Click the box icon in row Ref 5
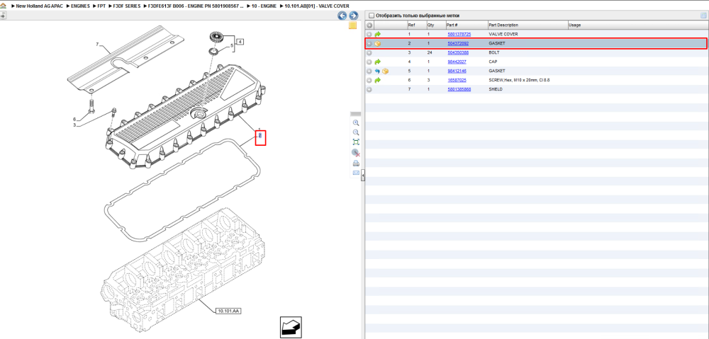The width and height of the screenshot is (709, 339). click(x=385, y=71)
